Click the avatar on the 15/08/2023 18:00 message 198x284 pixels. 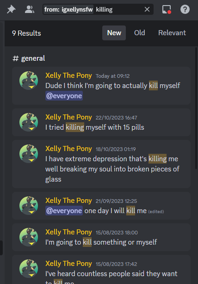[29, 237]
